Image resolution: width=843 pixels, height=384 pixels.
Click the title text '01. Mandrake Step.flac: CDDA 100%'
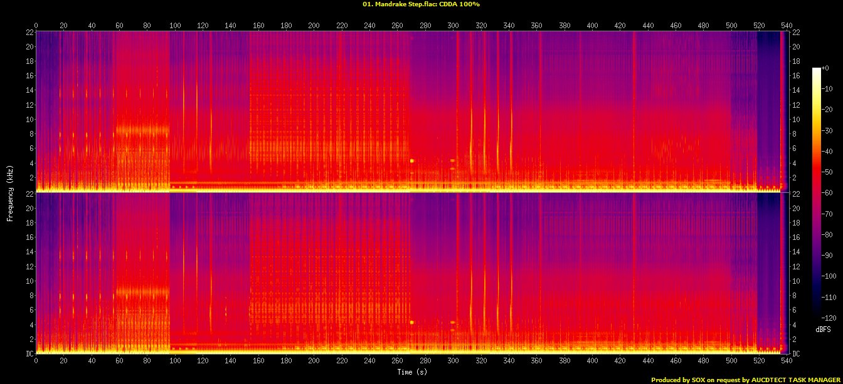pyautogui.click(x=421, y=4)
